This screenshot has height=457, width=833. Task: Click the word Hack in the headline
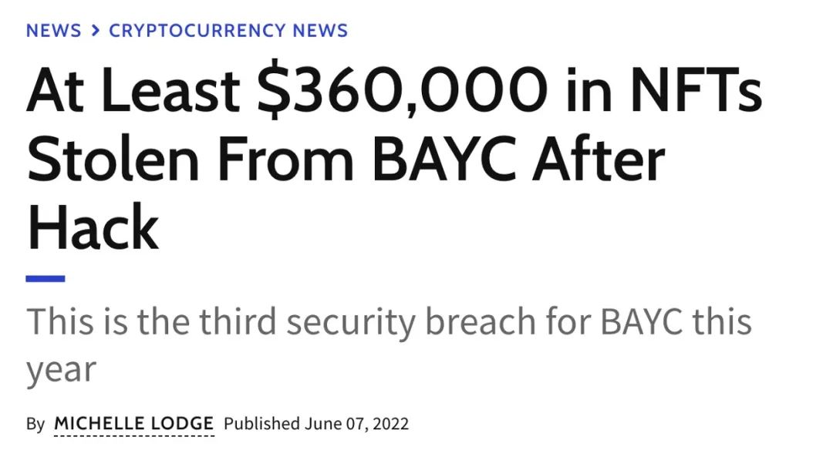(x=93, y=227)
